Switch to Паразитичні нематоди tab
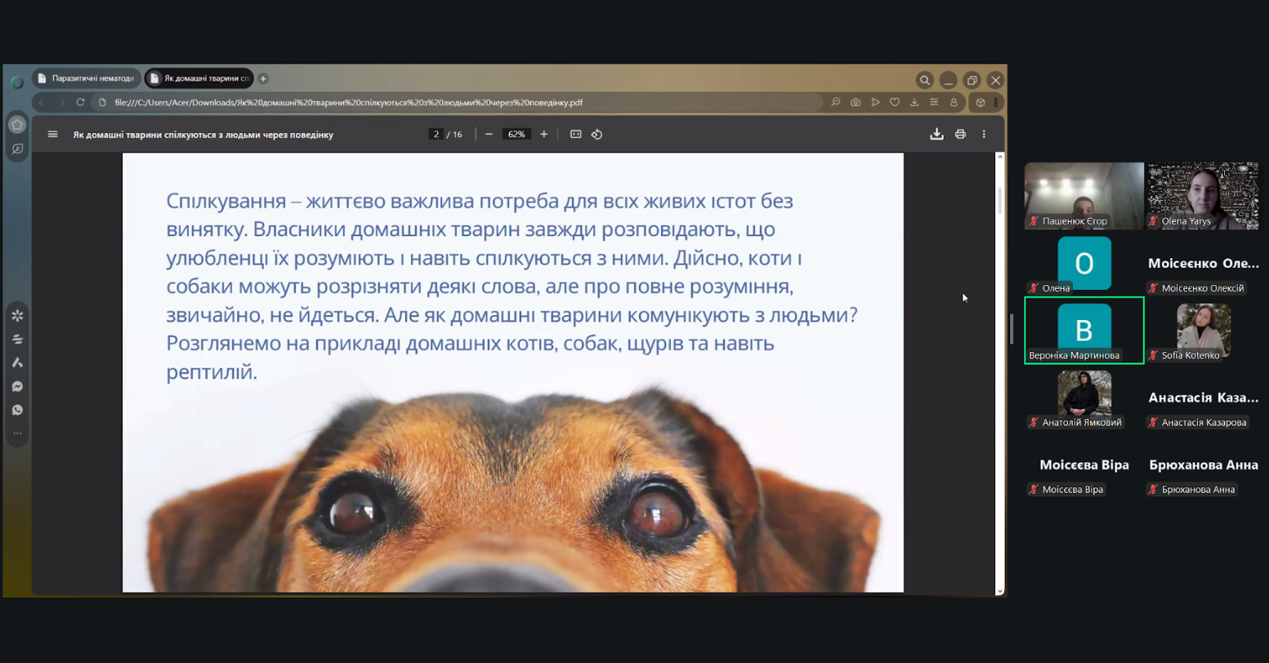This screenshot has width=1269, height=663. [x=87, y=78]
